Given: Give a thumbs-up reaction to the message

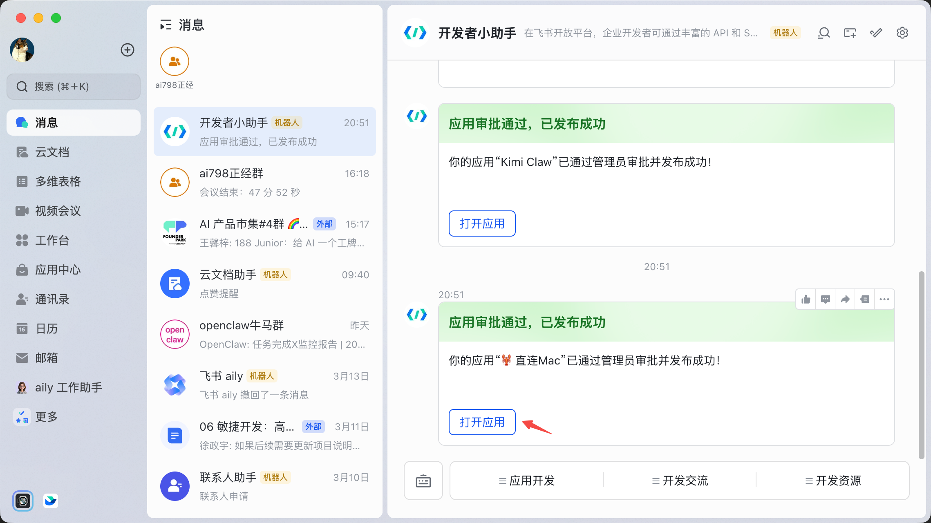Looking at the screenshot, I should click(x=806, y=299).
